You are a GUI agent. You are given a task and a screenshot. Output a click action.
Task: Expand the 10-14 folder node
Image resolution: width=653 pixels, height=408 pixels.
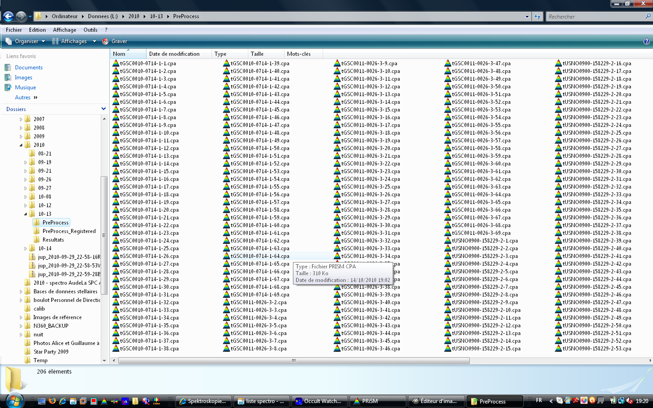coord(25,248)
